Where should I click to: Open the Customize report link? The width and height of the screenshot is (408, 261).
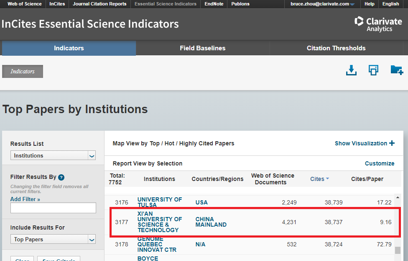pyautogui.click(x=380, y=163)
